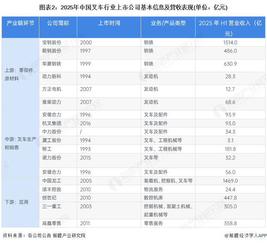
Task: Click revenue value 32.2
Action: tap(230, 158)
